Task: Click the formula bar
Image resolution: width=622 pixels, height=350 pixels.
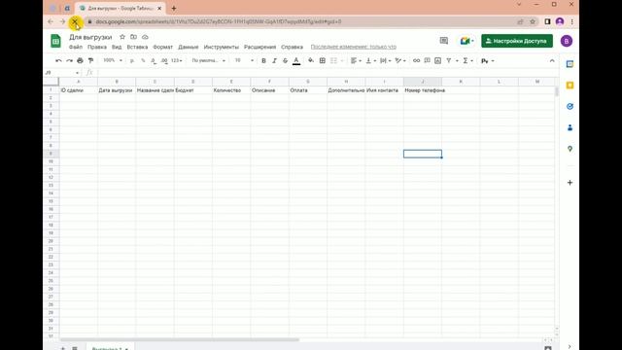Action: [326, 73]
